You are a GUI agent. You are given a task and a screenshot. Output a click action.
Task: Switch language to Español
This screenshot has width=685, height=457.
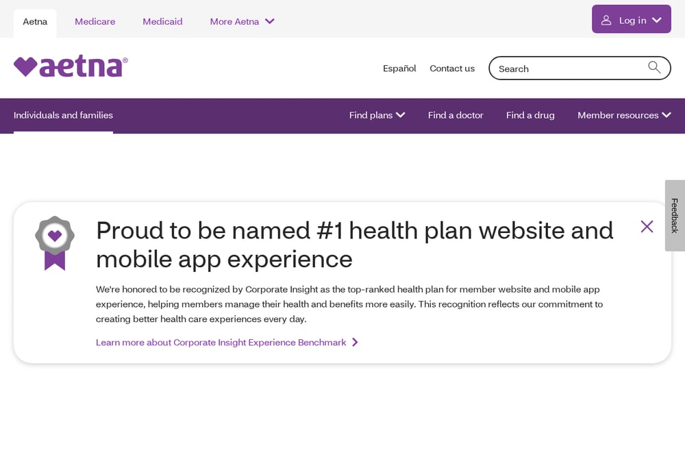click(399, 69)
